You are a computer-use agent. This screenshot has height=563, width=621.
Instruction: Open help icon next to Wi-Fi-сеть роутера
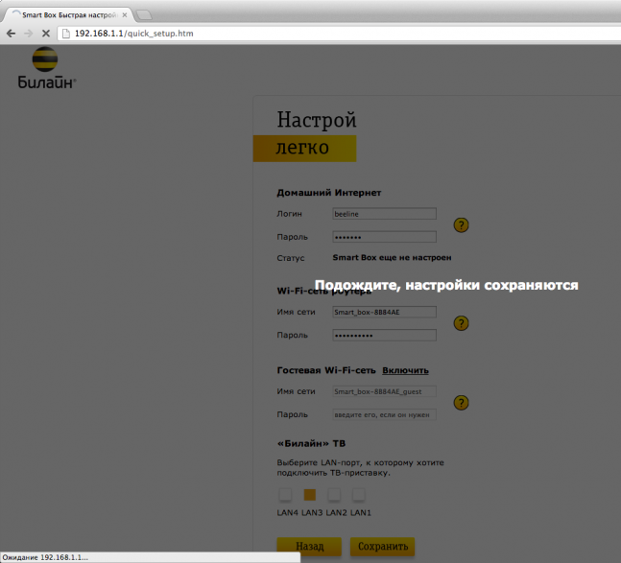pyautogui.click(x=461, y=323)
